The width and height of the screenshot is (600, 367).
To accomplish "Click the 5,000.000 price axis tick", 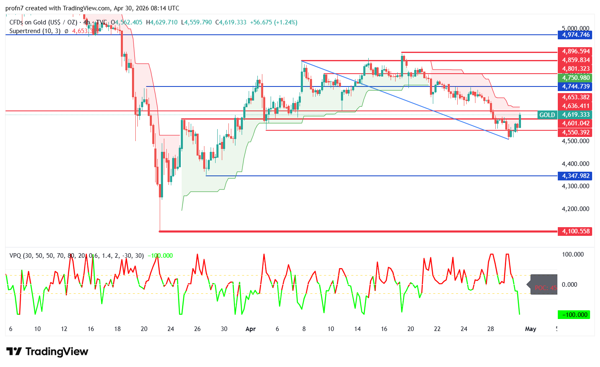I will point(576,28).
